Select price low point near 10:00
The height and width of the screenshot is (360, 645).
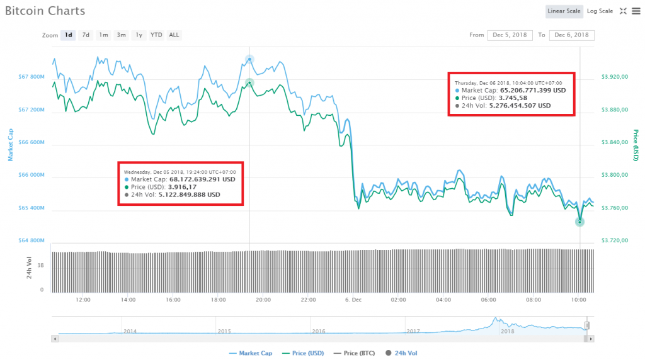(x=579, y=222)
